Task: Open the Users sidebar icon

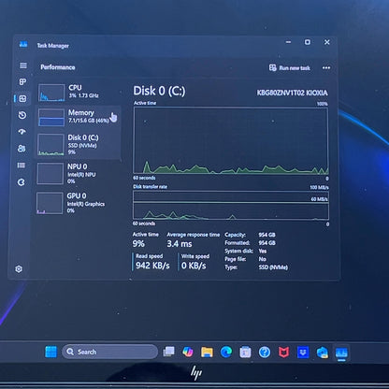Action: (x=22, y=149)
